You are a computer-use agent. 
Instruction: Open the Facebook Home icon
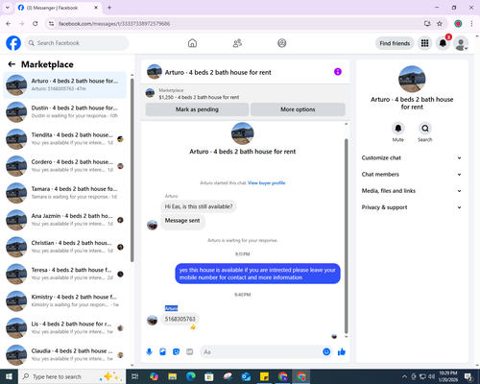tap(192, 43)
